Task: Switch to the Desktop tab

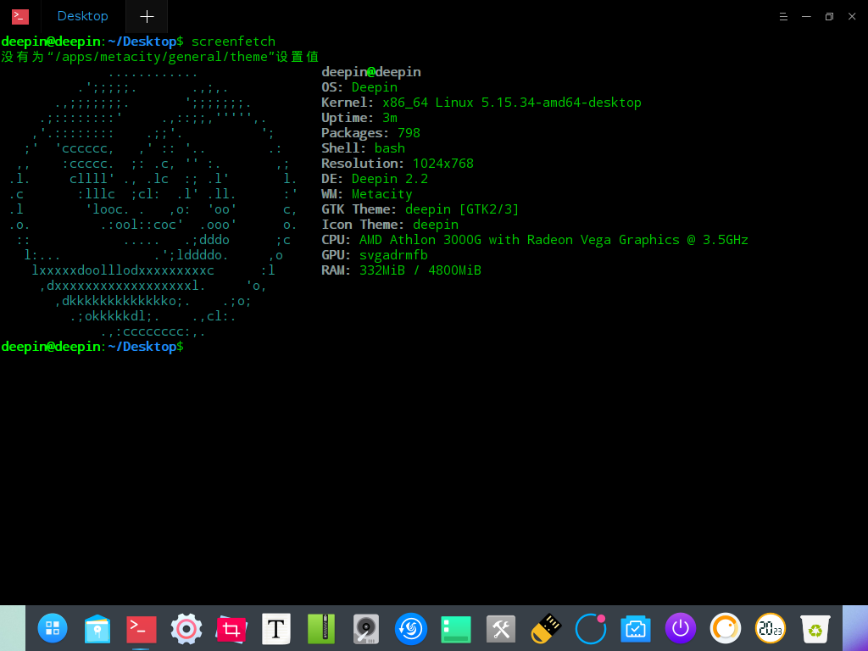Action: point(81,16)
